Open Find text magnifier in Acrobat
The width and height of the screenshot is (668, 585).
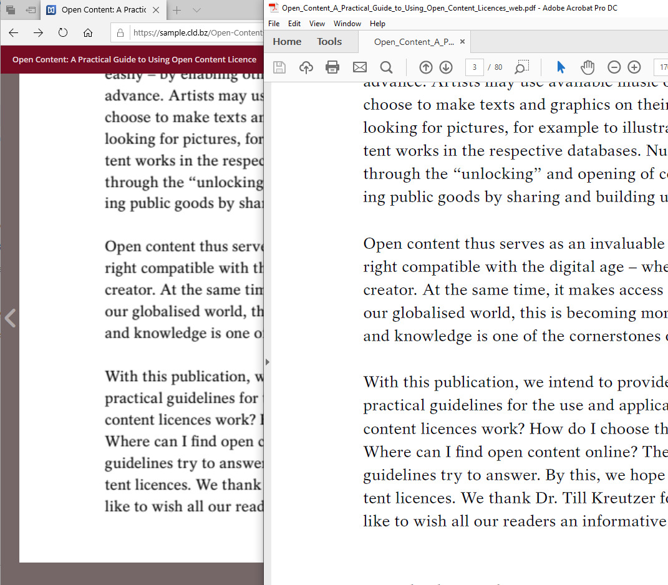coord(386,67)
